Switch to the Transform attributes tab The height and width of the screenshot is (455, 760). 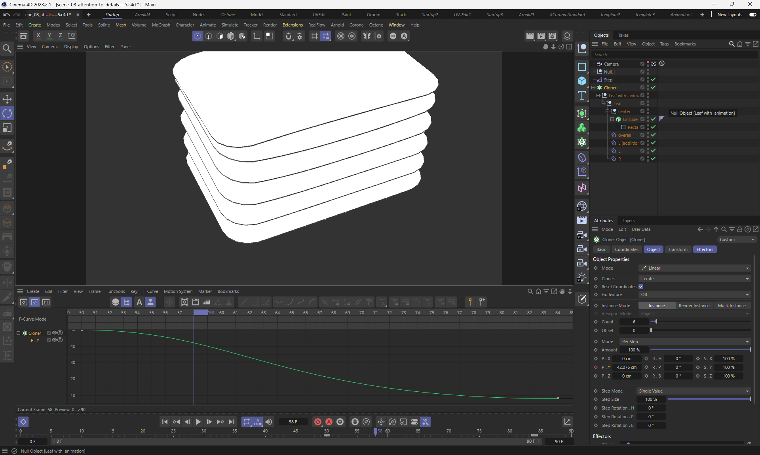coord(678,249)
